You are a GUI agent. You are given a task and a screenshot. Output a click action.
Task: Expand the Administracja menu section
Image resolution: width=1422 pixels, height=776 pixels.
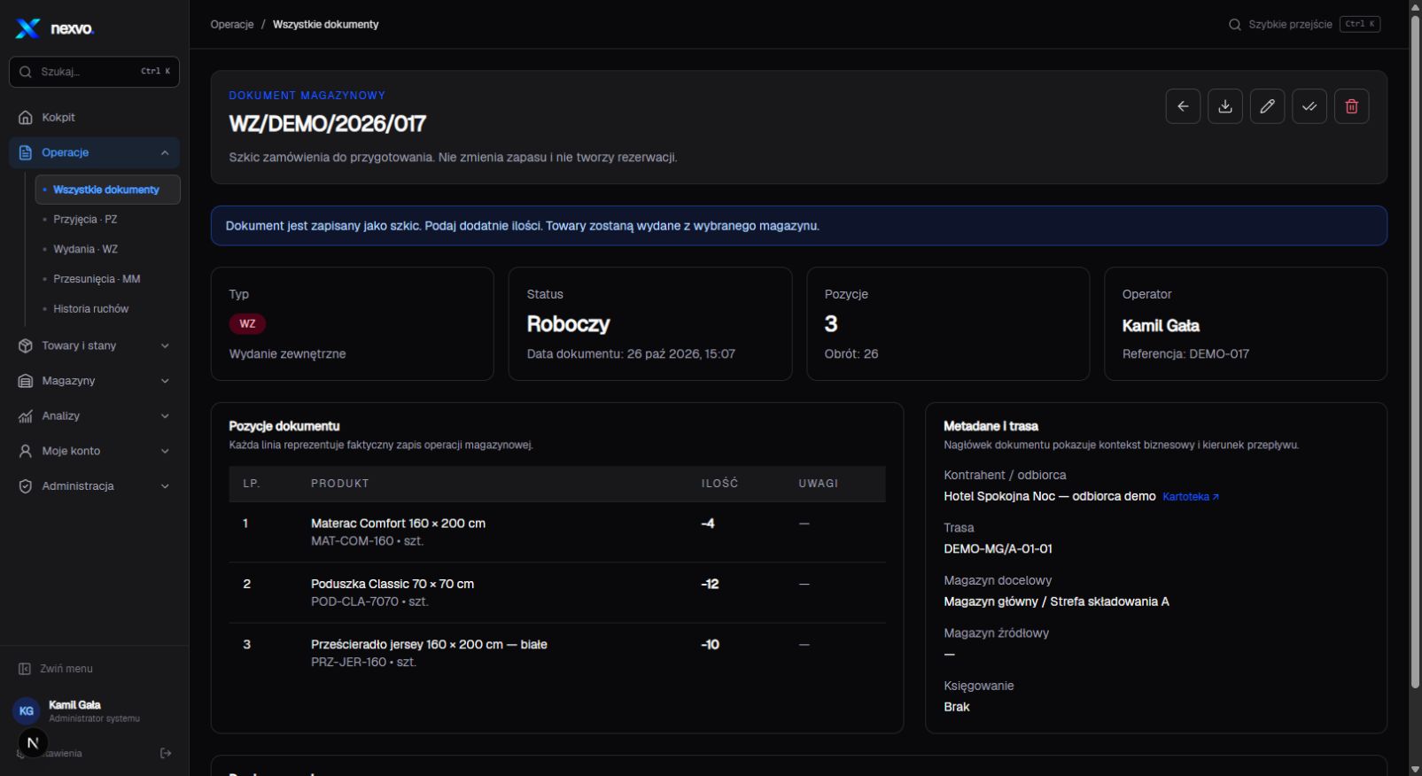point(94,486)
